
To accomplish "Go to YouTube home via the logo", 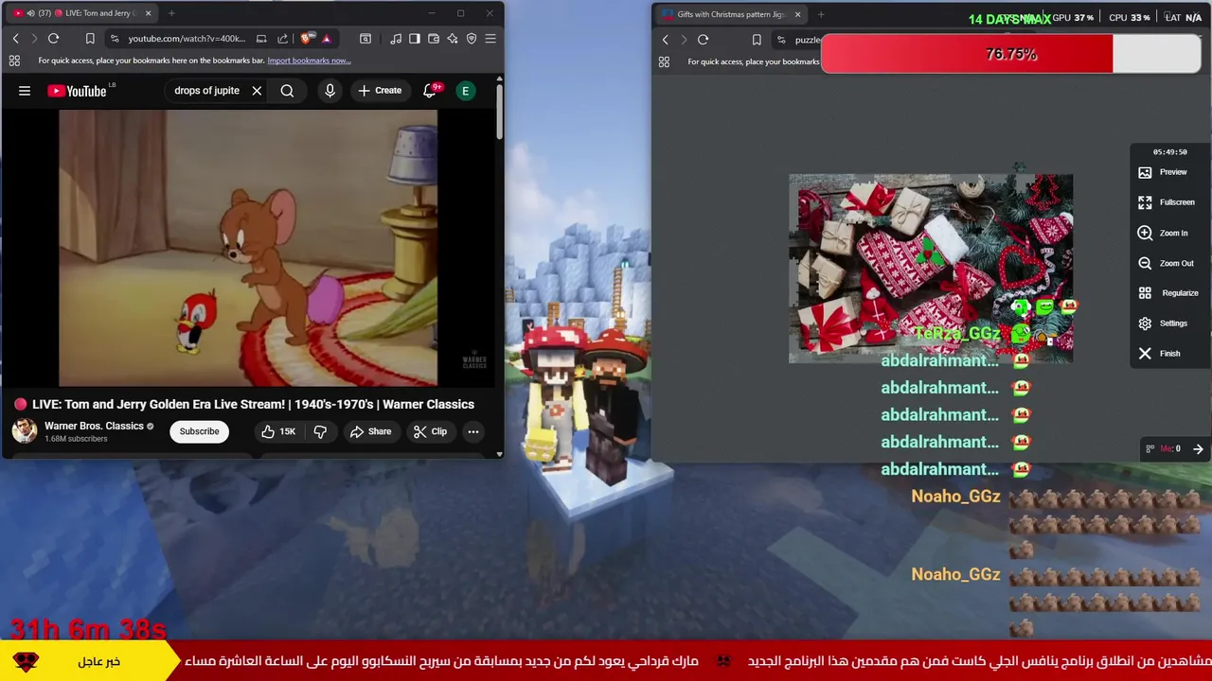I will [77, 91].
